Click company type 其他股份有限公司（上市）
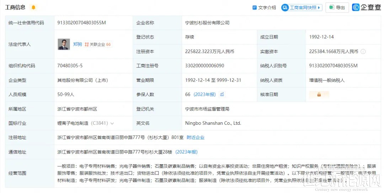 (x=83, y=80)
